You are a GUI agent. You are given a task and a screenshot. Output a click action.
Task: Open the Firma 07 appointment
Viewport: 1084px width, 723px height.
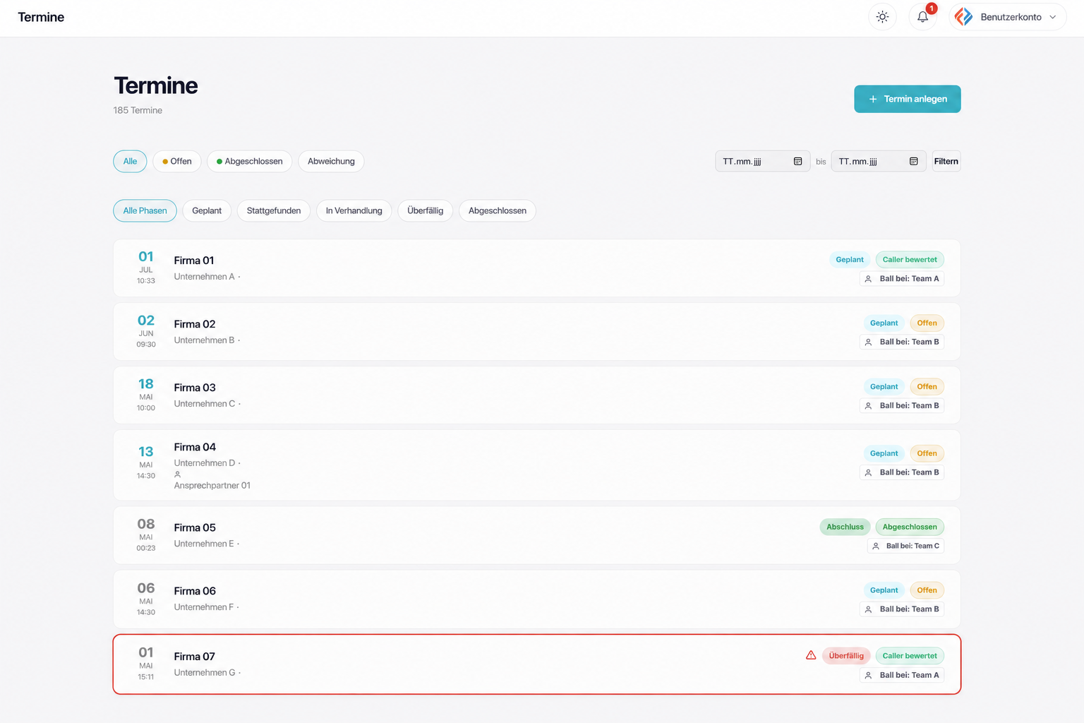pos(536,664)
